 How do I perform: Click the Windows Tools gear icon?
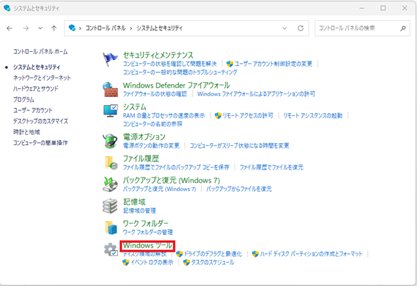110,250
